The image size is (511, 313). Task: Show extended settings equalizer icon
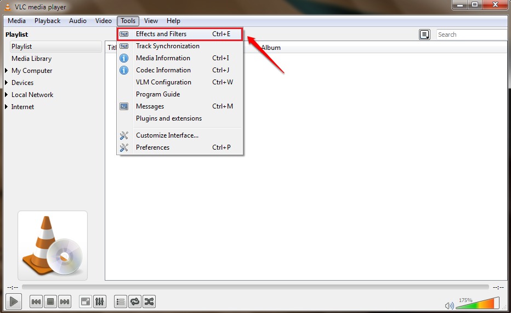tap(100, 301)
